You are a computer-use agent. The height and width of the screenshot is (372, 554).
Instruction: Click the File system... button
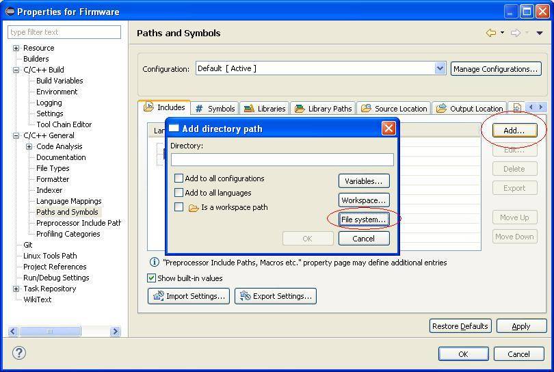pyautogui.click(x=364, y=220)
